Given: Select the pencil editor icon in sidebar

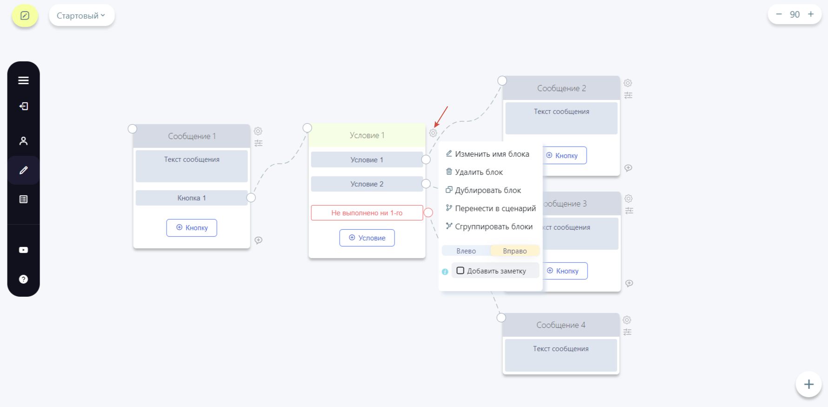Looking at the screenshot, I should pos(23,170).
